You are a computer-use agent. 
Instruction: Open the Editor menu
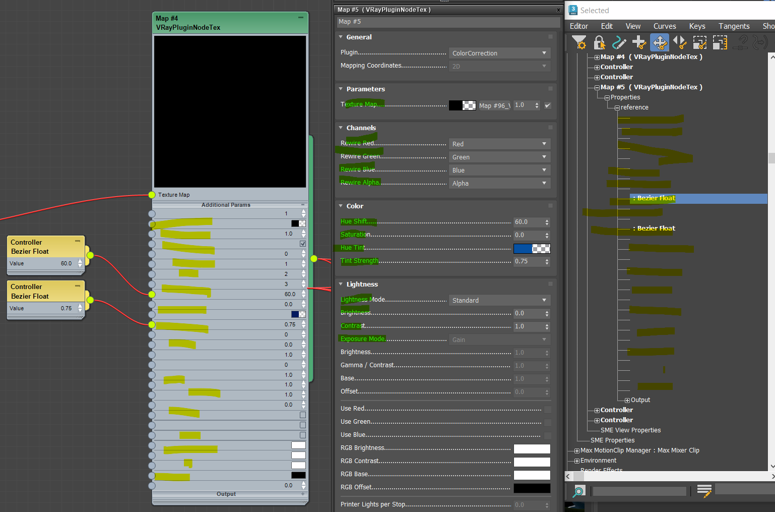click(x=578, y=26)
